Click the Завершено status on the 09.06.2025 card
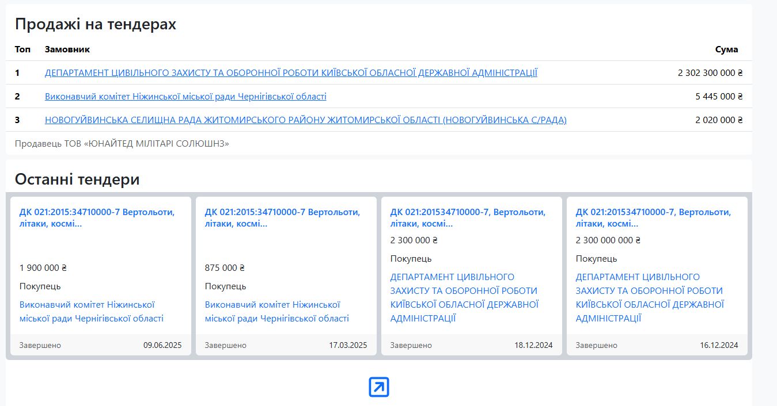This screenshot has width=777, height=406. coord(40,346)
